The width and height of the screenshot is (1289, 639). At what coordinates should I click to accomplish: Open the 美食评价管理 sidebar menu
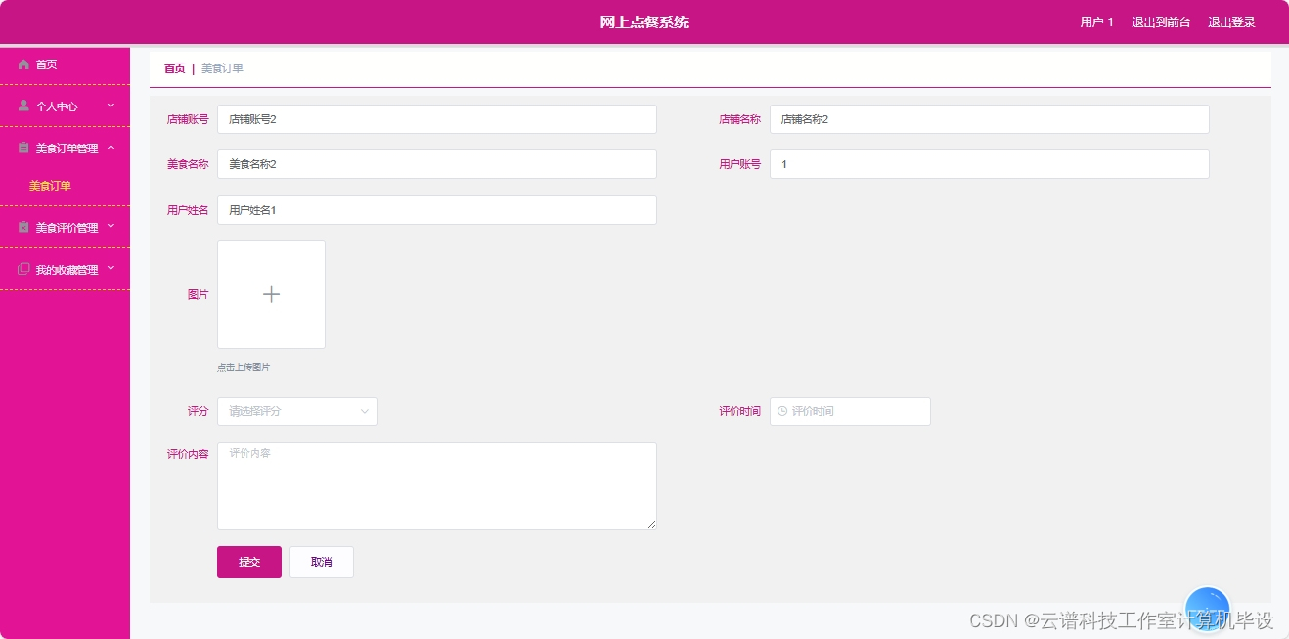pos(65,227)
